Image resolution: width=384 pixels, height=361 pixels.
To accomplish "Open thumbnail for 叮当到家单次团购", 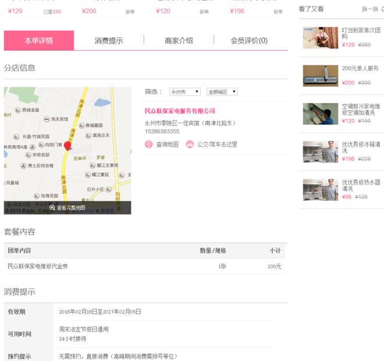I will pyautogui.click(x=321, y=38).
